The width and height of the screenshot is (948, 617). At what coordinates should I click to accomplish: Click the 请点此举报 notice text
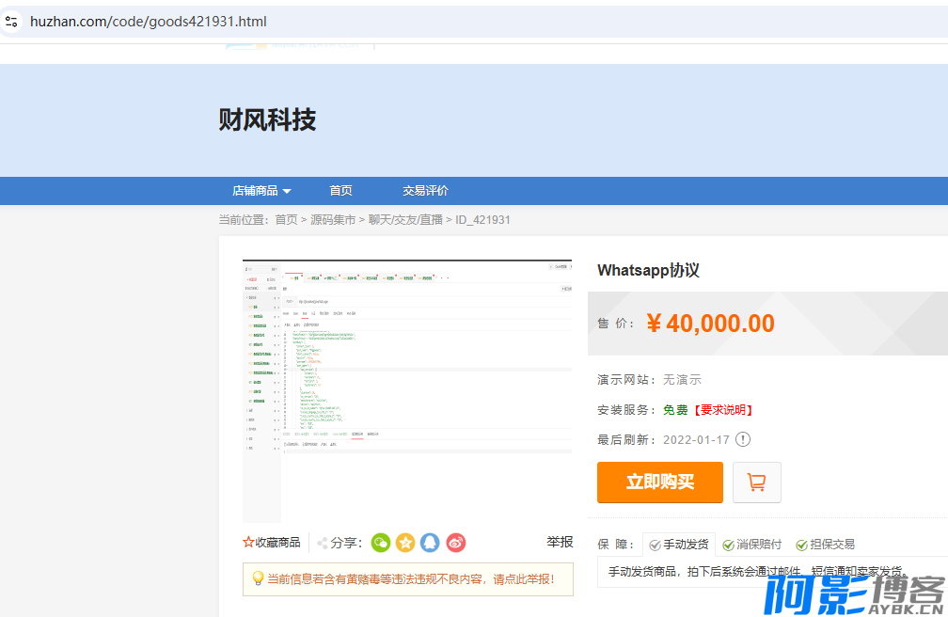pyautogui.click(x=524, y=579)
